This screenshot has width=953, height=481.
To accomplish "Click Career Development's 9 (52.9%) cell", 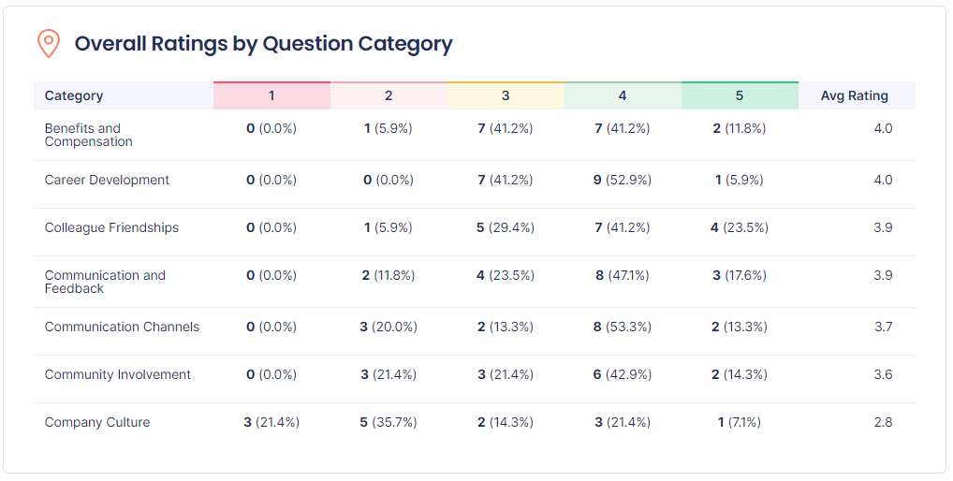I will tap(623, 180).
